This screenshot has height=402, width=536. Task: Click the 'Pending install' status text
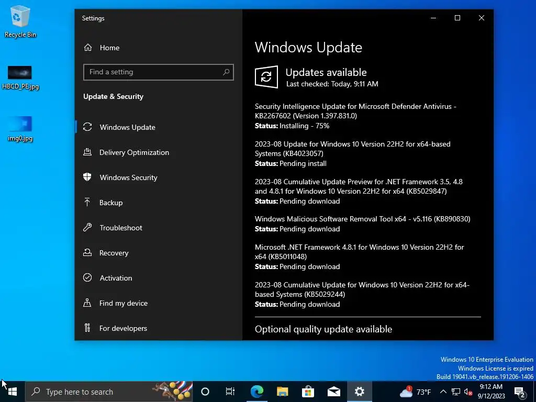(x=303, y=163)
